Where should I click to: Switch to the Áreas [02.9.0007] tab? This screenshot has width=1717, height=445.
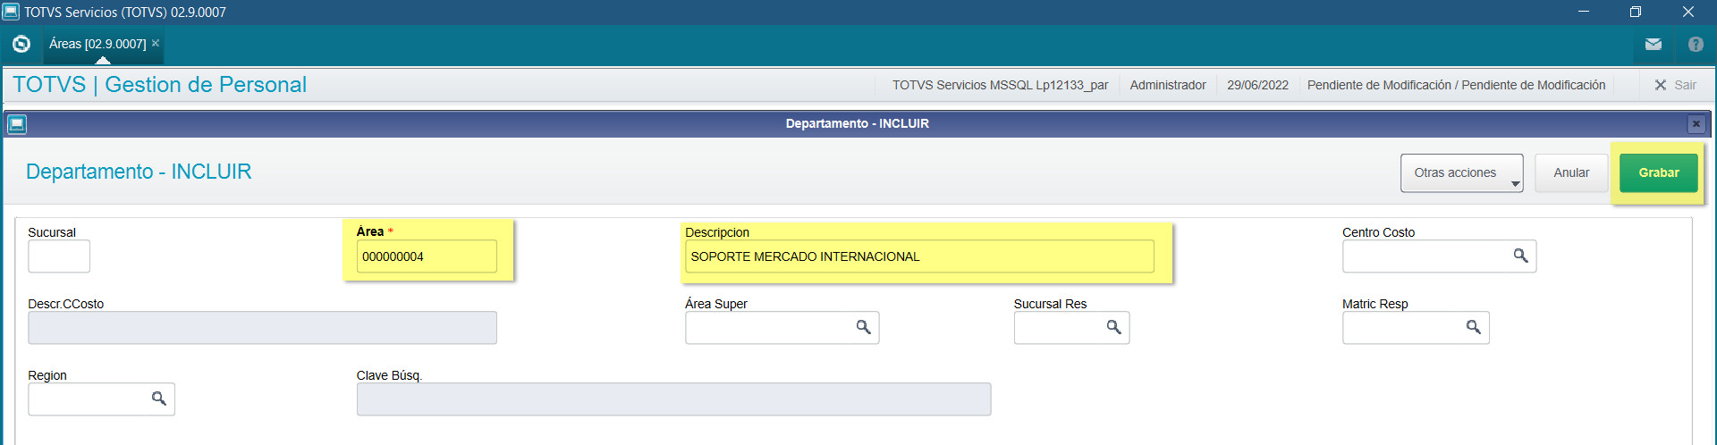click(x=97, y=44)
